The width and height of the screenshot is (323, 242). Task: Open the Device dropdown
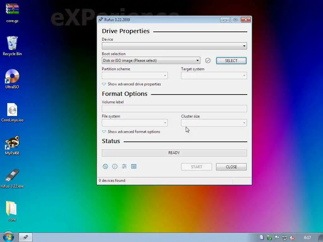[174, 46]
